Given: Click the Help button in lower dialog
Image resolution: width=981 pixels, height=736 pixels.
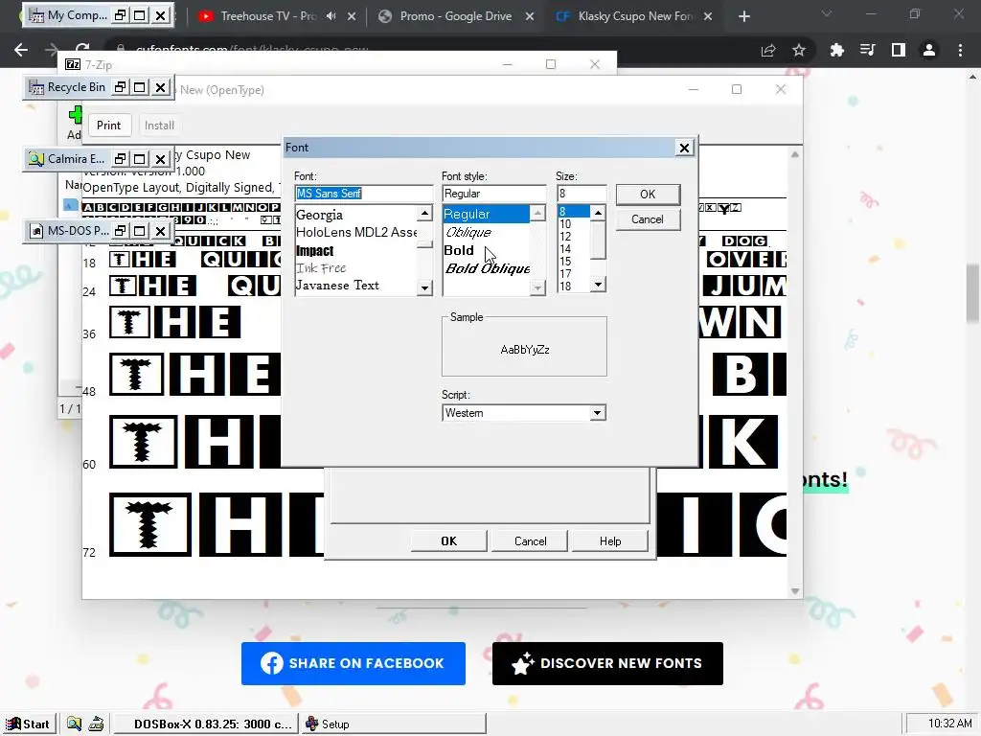Looking at the screenshot, I should point(610,541).
